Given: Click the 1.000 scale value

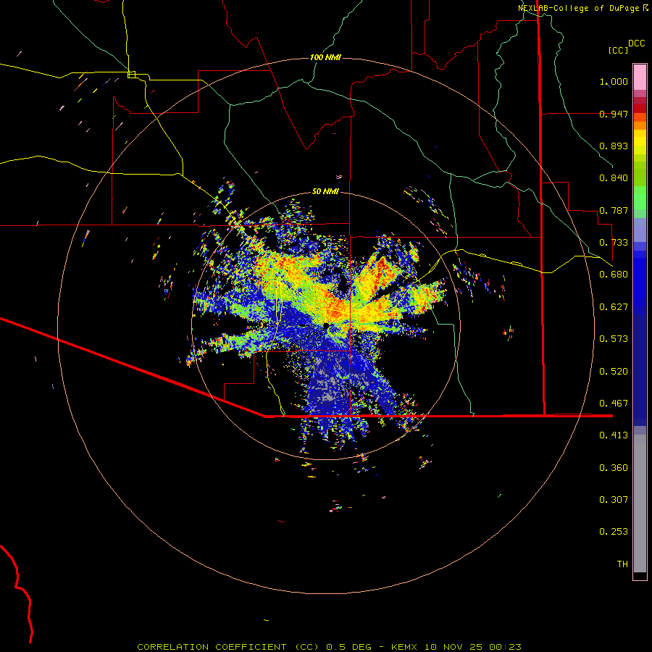Looking at the screenshot, I should pos(614,81).
